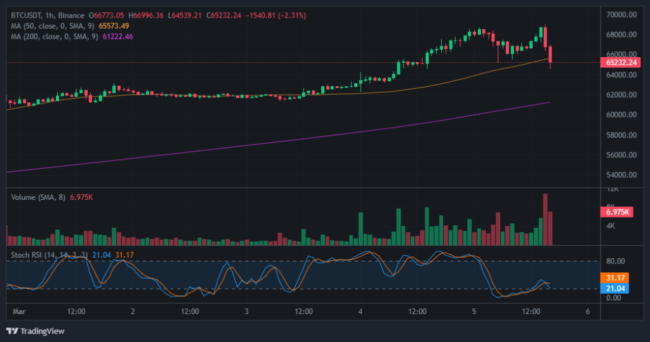Click the 0.00 Stoch RSI axis label
This screenshot has width=650, height=342.
coord(614,298)
